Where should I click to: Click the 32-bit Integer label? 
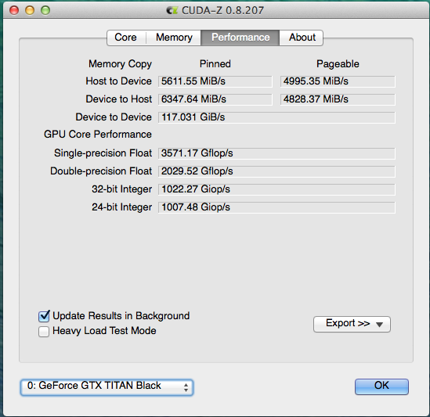(121, 189)
